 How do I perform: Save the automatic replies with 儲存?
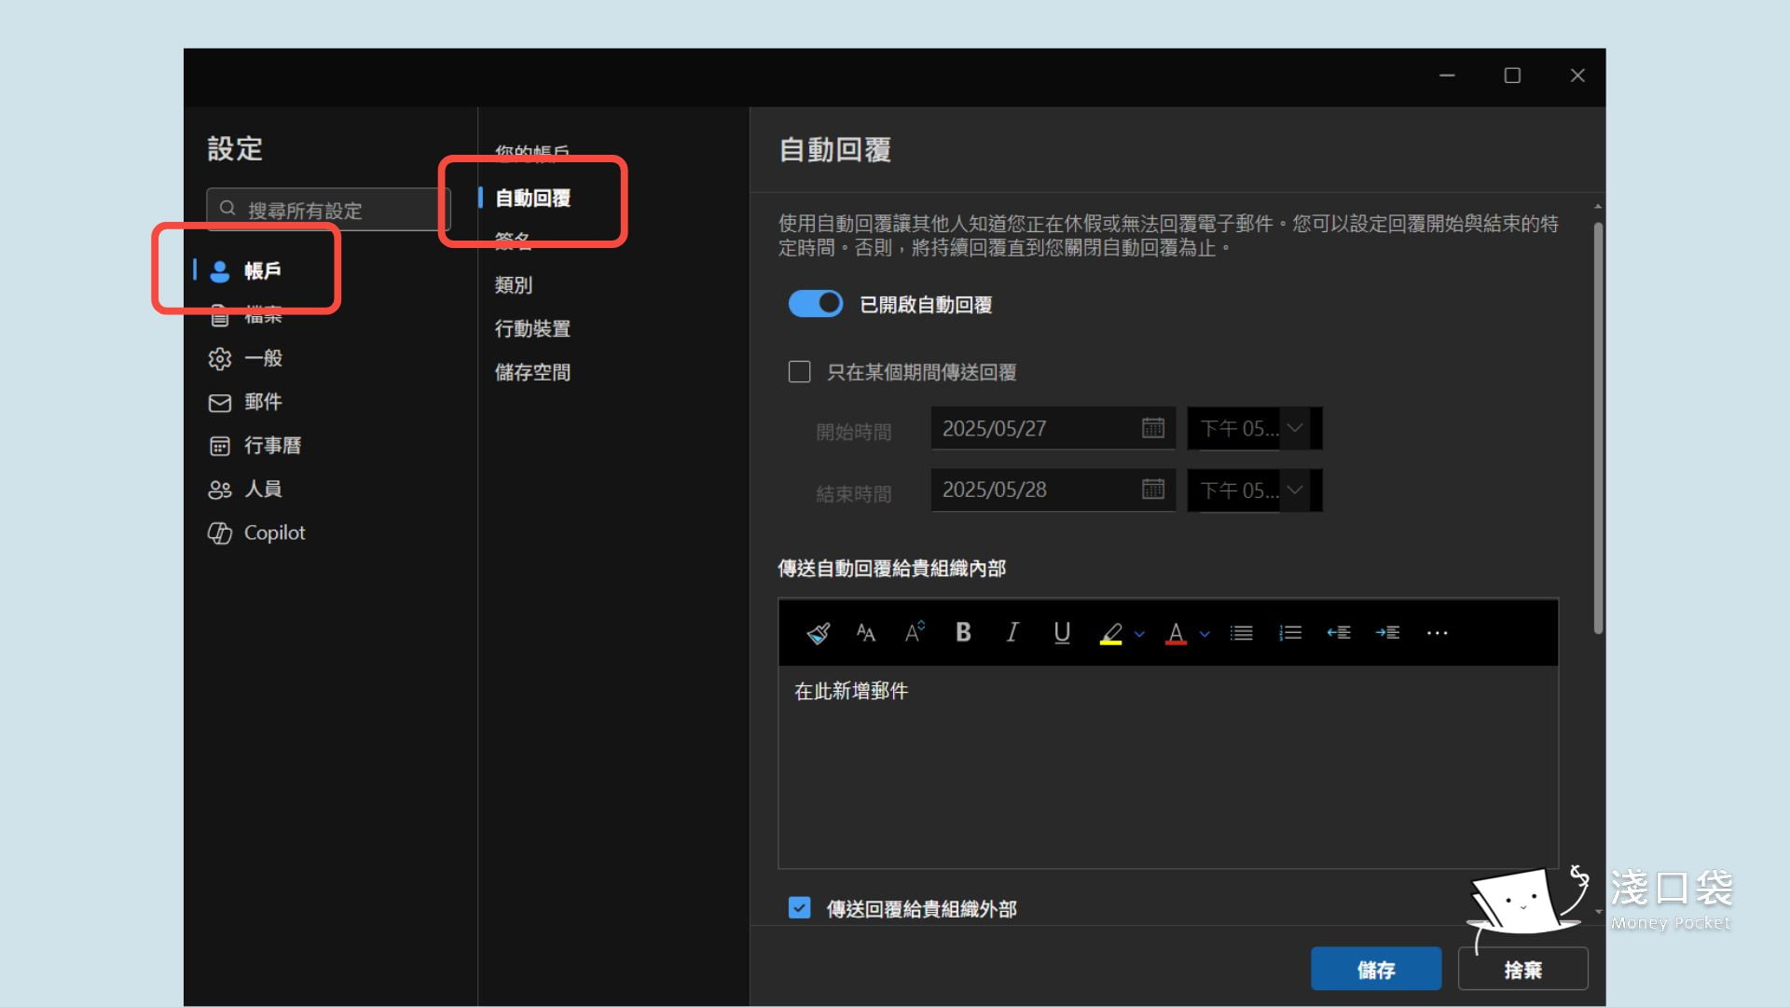click(x=1376, y=968)
